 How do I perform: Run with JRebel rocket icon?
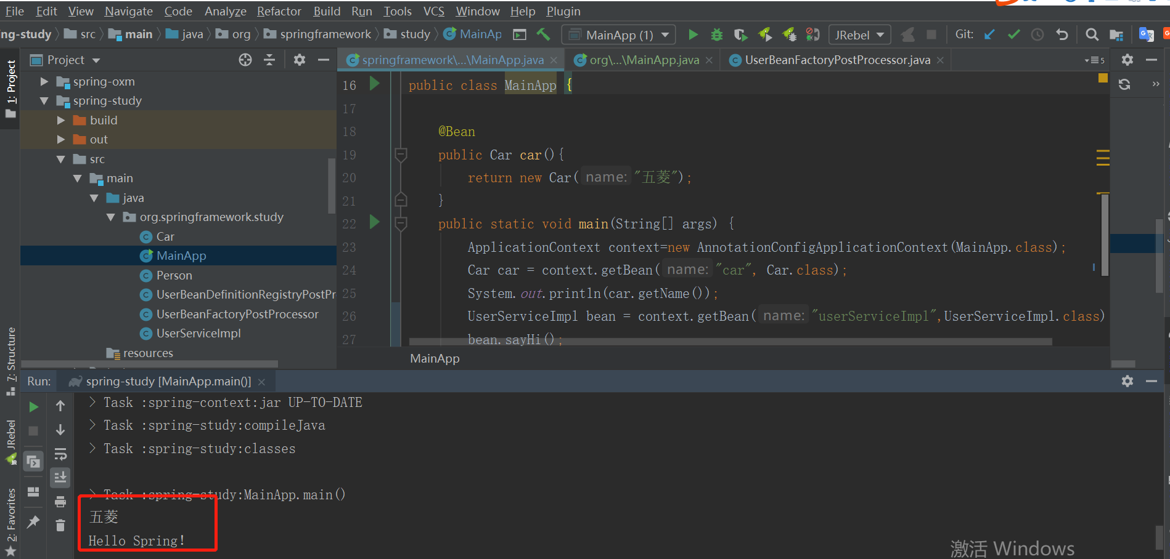[765, 34]
